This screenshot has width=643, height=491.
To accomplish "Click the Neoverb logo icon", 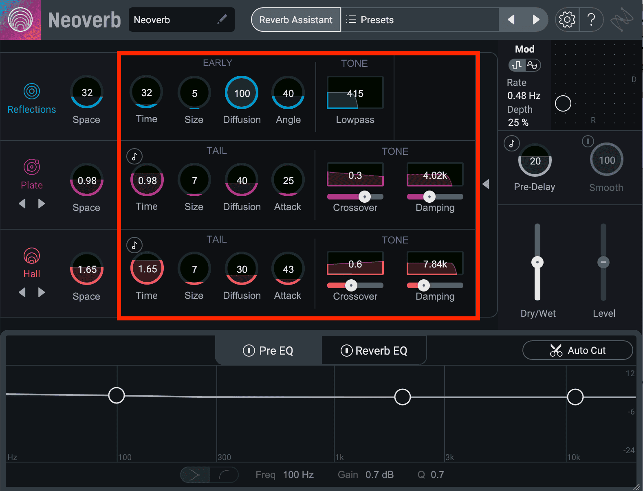I will point(20,20).
